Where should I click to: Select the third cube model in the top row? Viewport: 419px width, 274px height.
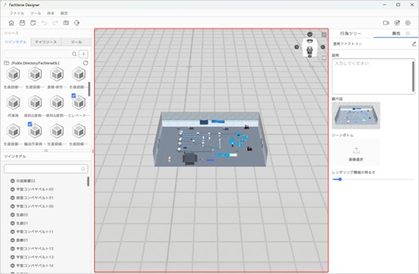[57, 75]
